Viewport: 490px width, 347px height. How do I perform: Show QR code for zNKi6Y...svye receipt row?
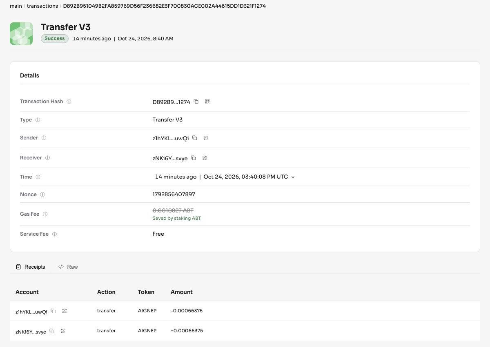point(63,331)
